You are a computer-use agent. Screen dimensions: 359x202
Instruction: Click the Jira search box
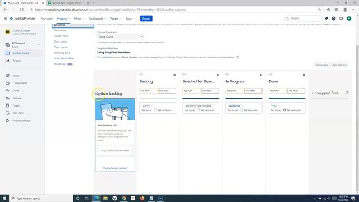303,19
